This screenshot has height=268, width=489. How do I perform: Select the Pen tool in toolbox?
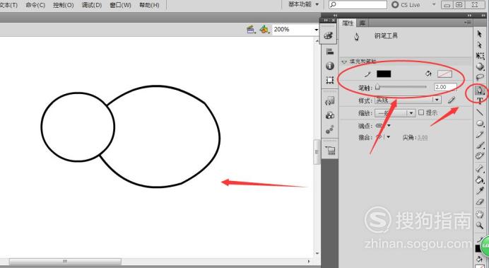point(480,91)
